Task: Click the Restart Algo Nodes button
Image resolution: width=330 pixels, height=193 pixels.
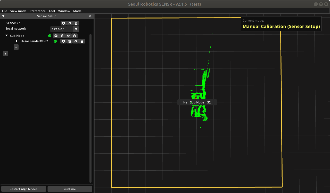Action: click(x=23, y=189)
